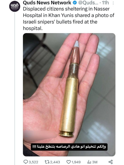Click the bullet tip in the photo
The width and height of the screenshot is (124, 165).
coord(76,44)
